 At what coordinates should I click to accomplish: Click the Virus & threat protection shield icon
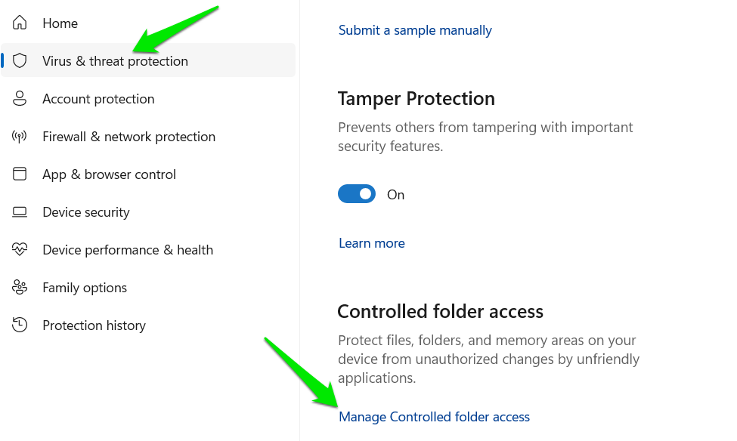pos(19,60)
